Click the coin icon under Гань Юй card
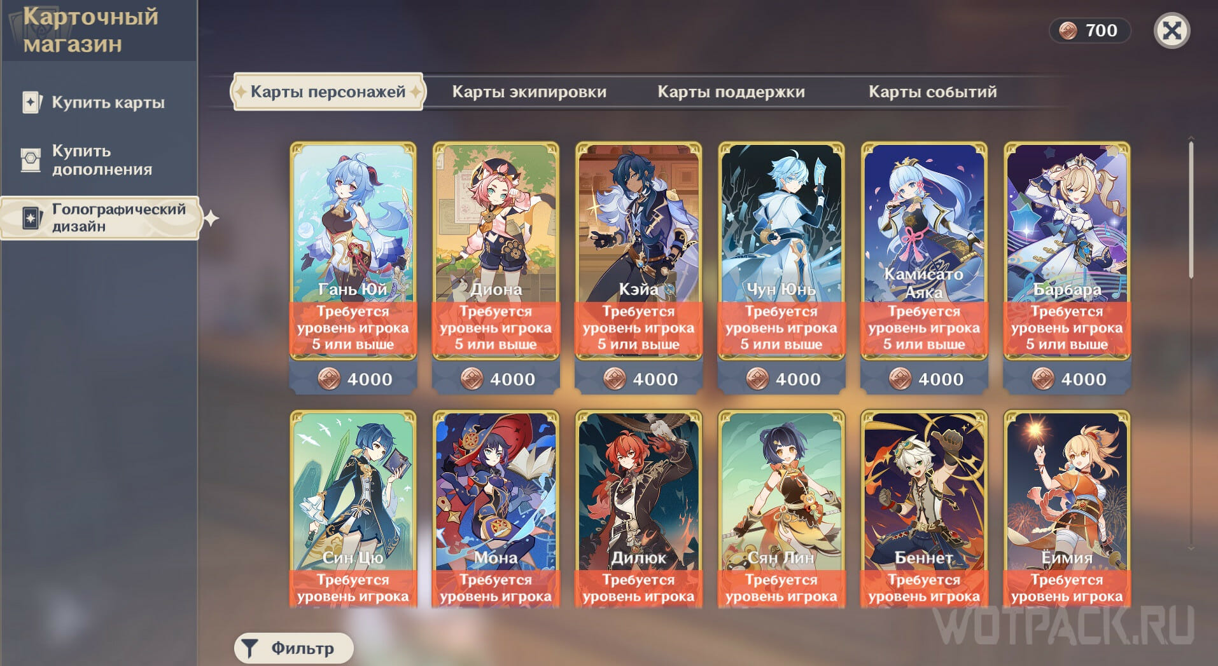 328,379
